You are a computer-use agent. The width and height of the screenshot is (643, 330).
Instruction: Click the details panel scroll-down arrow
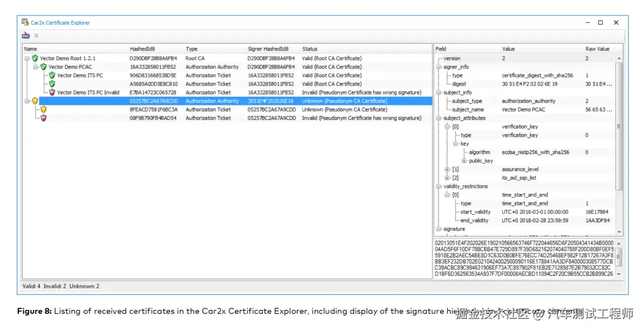point(619,231)
